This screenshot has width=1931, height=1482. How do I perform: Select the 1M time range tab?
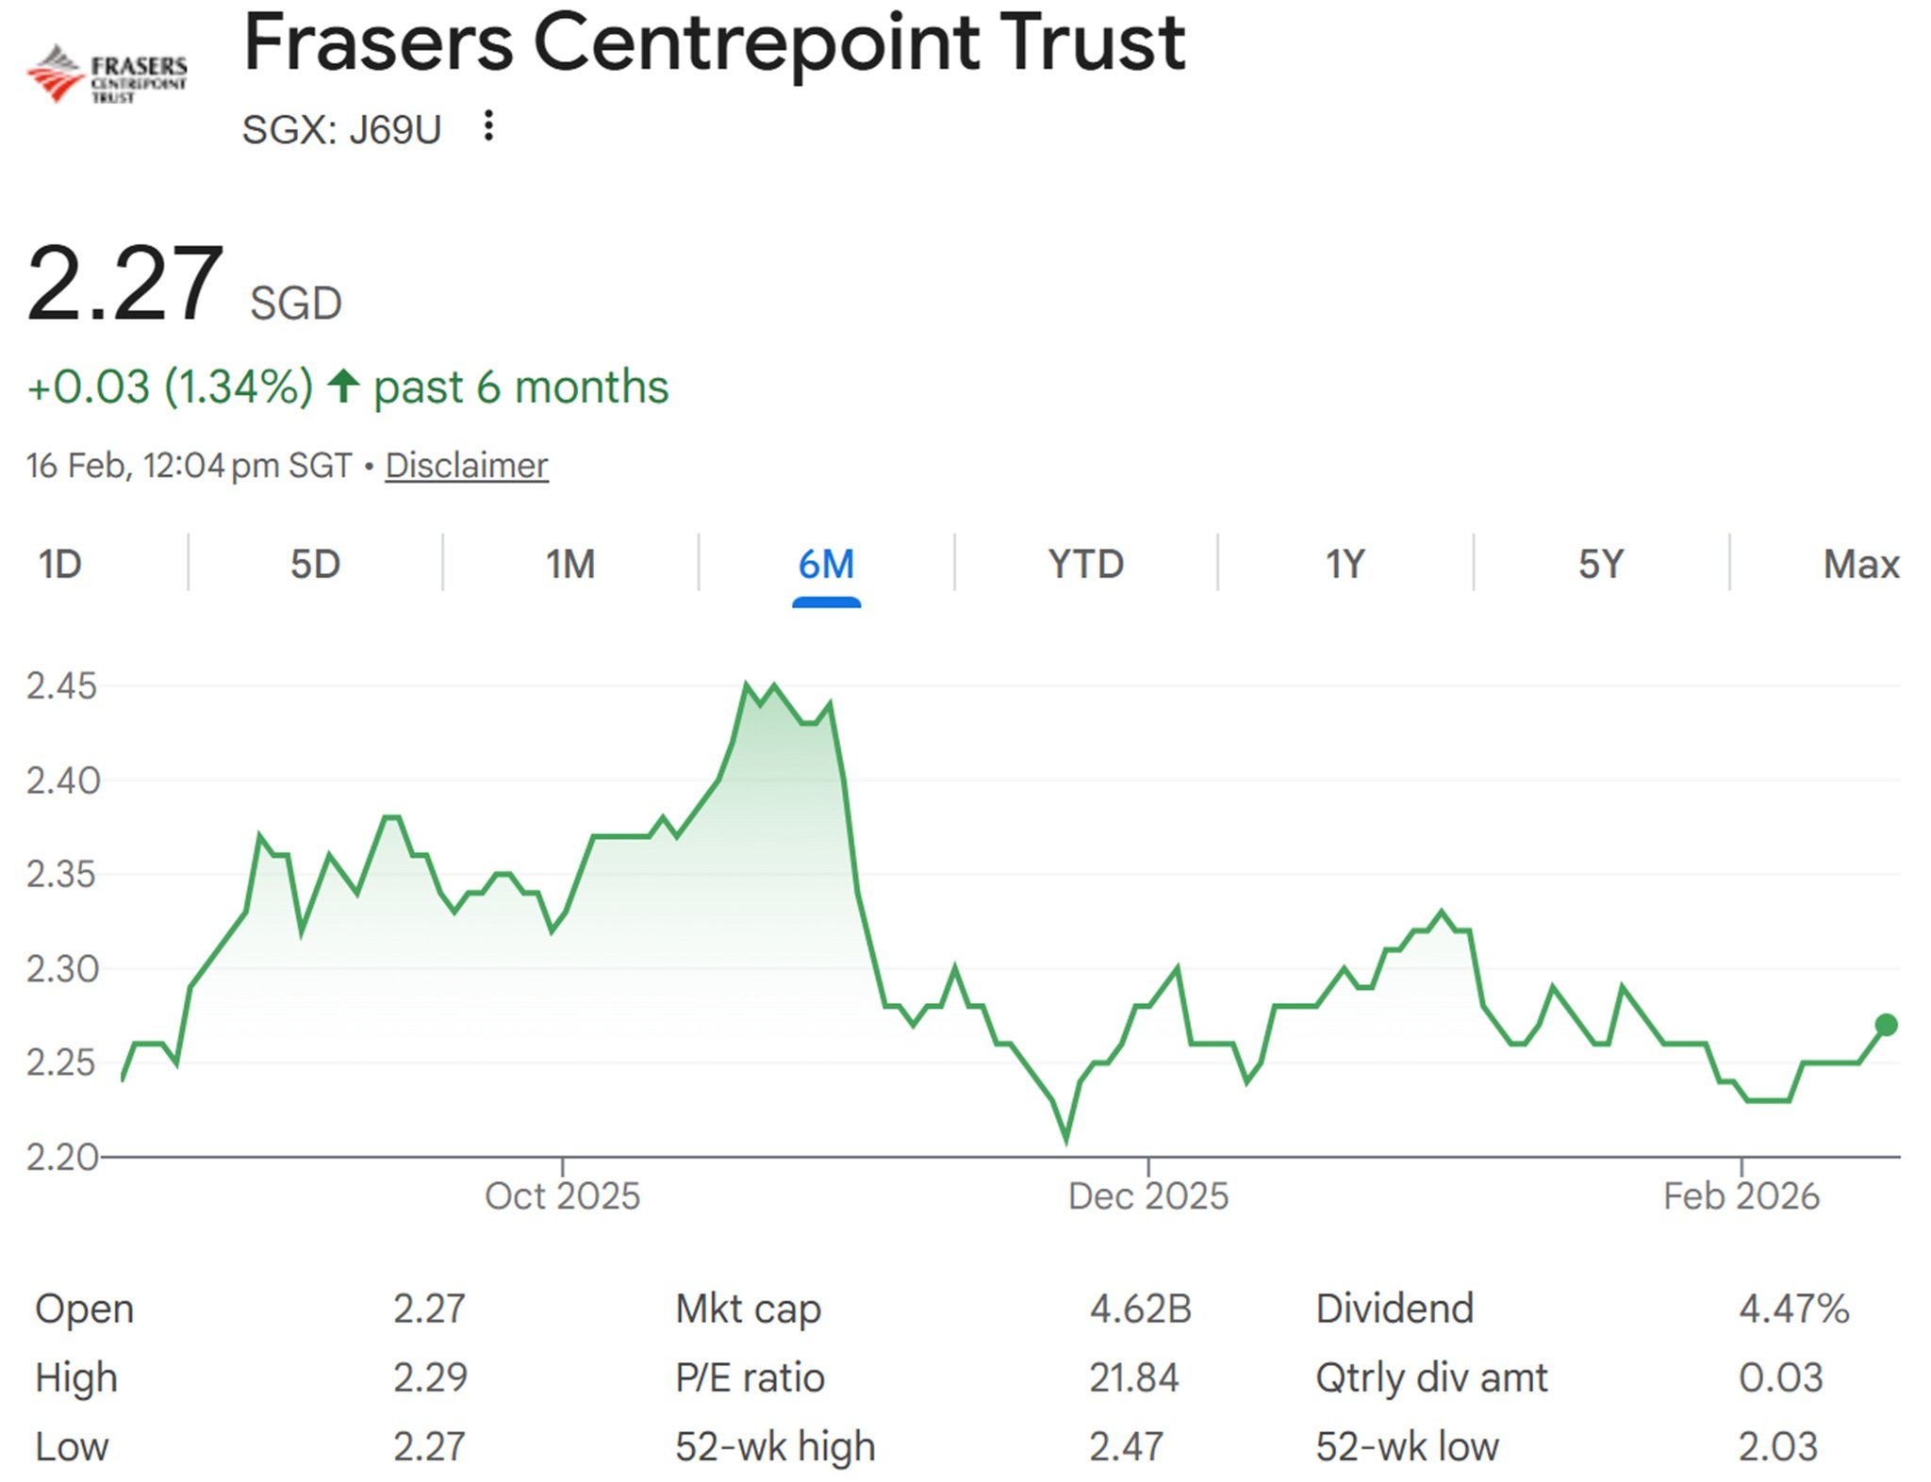point(570,565)
